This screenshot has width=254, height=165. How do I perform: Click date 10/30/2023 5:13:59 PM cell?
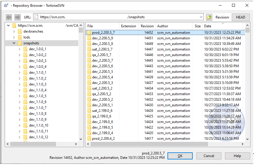click(x=221, y=77)
